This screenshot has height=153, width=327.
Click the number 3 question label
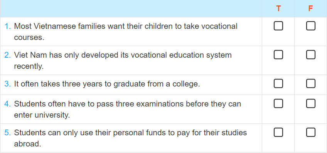click(x=7, y=84)
